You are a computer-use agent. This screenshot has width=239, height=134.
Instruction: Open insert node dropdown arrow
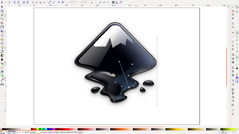coord(6,2)
